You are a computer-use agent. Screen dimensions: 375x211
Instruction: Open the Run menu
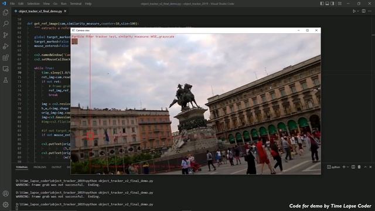(x=64, y=4)
